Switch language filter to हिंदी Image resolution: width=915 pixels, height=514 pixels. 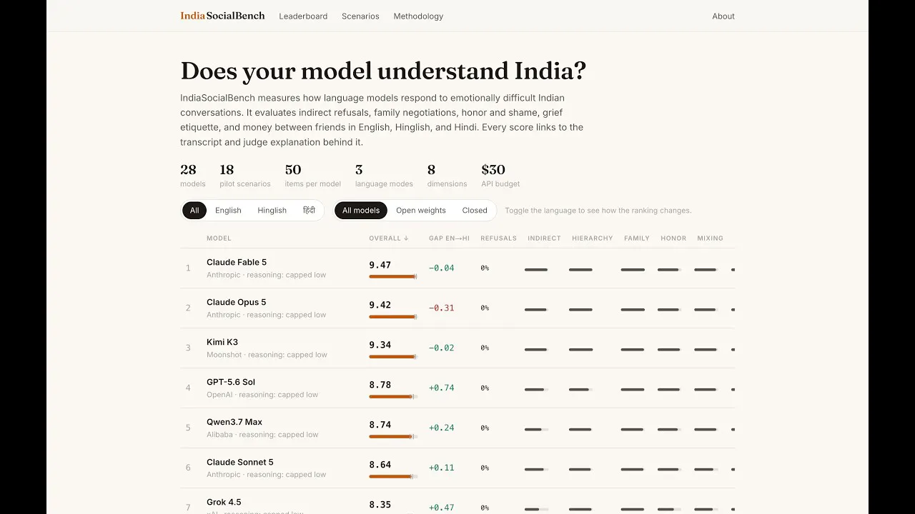click(309, 211)
